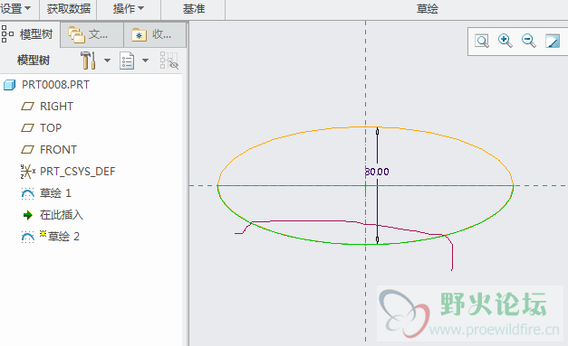Click the RIGHT plane icon
Screen dimensions: 568x346
[x=27, y=107]
